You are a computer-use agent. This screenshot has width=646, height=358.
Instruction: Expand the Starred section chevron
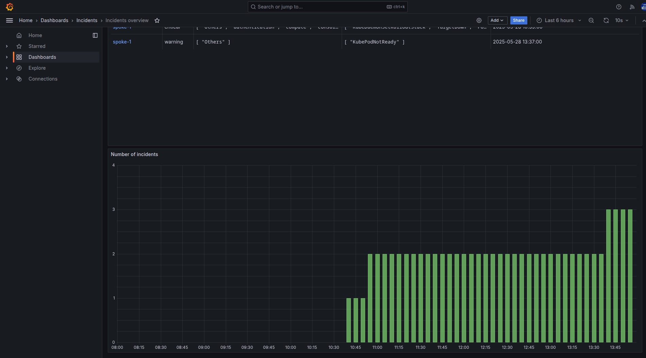pyautogui.click(x=7, y=46)
